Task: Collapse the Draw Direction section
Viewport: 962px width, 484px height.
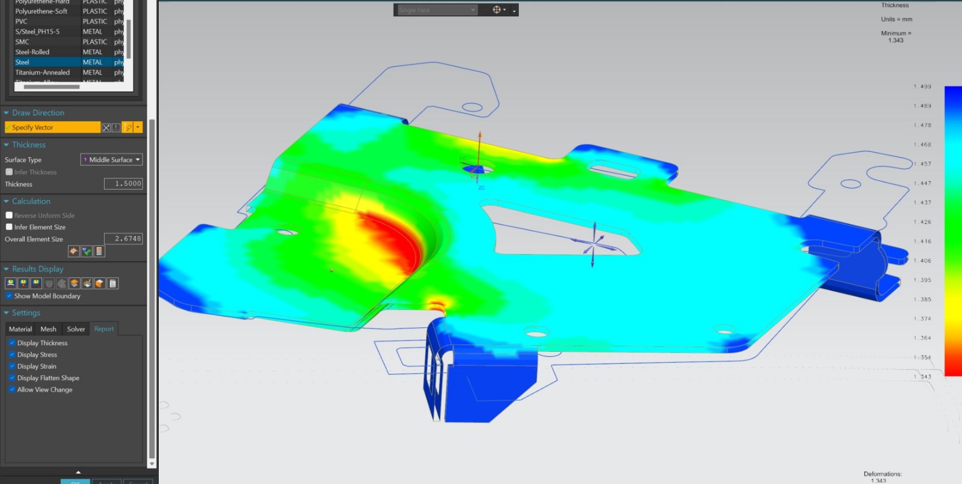Action: [7, 113]
